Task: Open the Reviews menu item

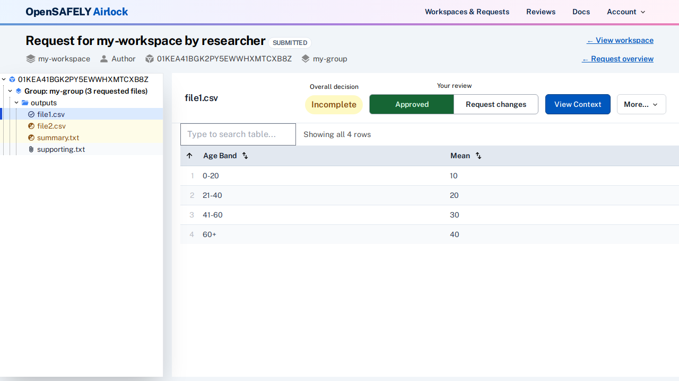Action: coord(541,12)
